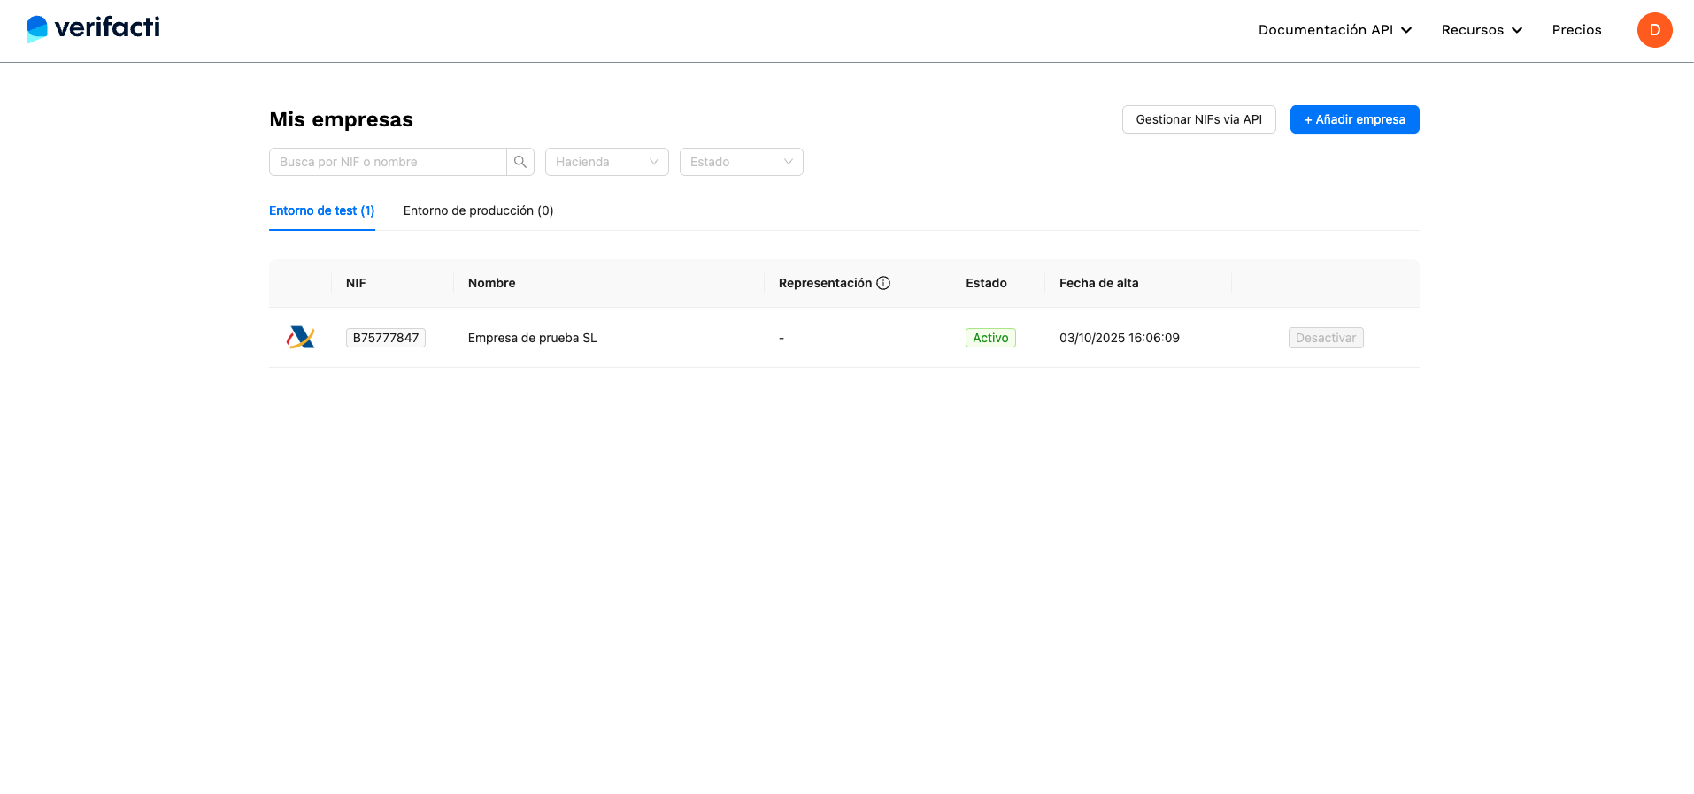
Task: Open the Hacienda filter dropdown
Action: pos(606,162)
